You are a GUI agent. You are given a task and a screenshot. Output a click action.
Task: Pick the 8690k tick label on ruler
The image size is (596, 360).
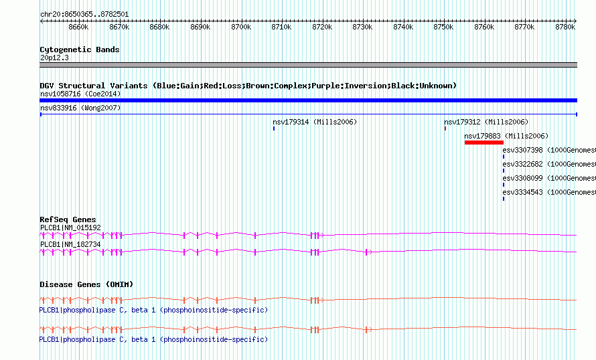[x=200, y=27]
